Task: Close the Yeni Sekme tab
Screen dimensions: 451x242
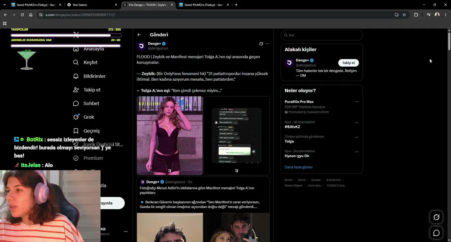Action: 116,5
